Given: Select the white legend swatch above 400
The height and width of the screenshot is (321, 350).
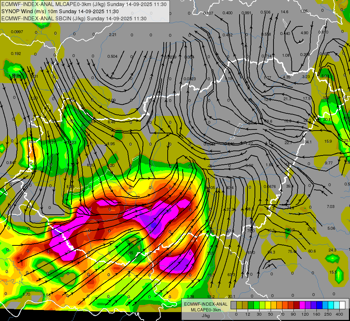Looking at the screenshot, I should 342,305.
